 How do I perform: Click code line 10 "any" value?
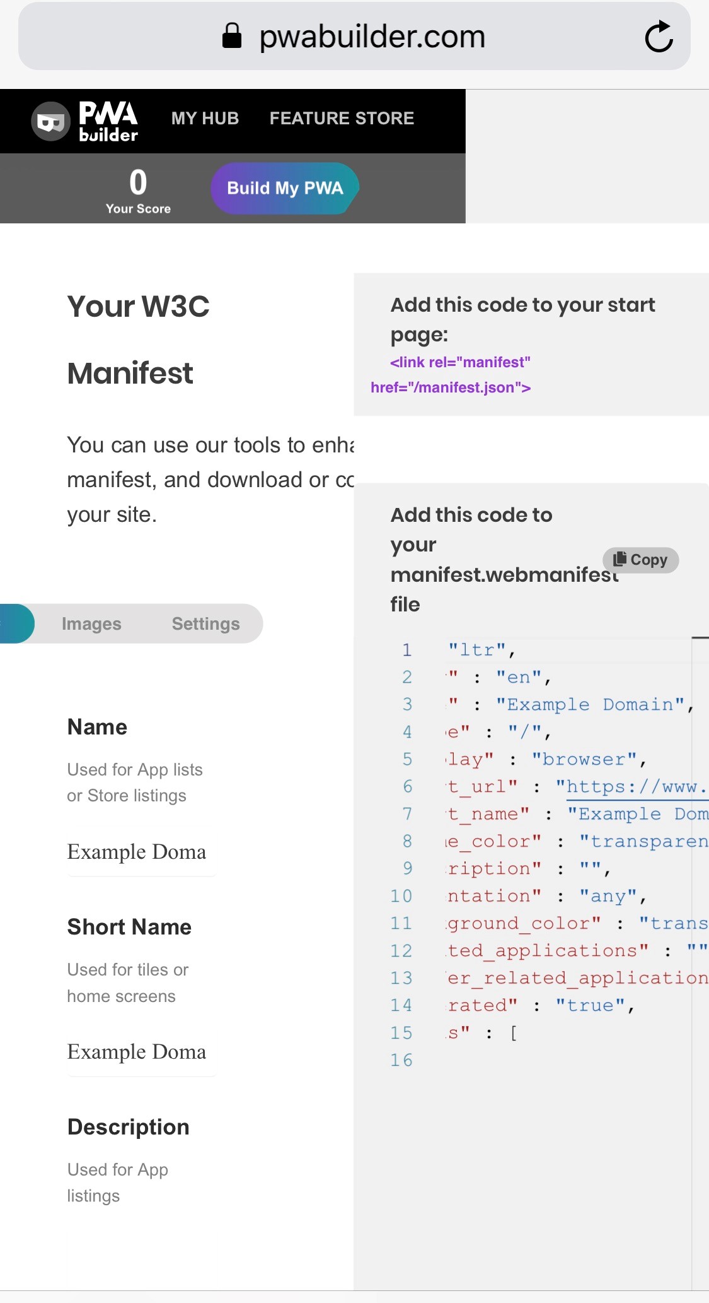pyautogui.click(x=608, y=896)
